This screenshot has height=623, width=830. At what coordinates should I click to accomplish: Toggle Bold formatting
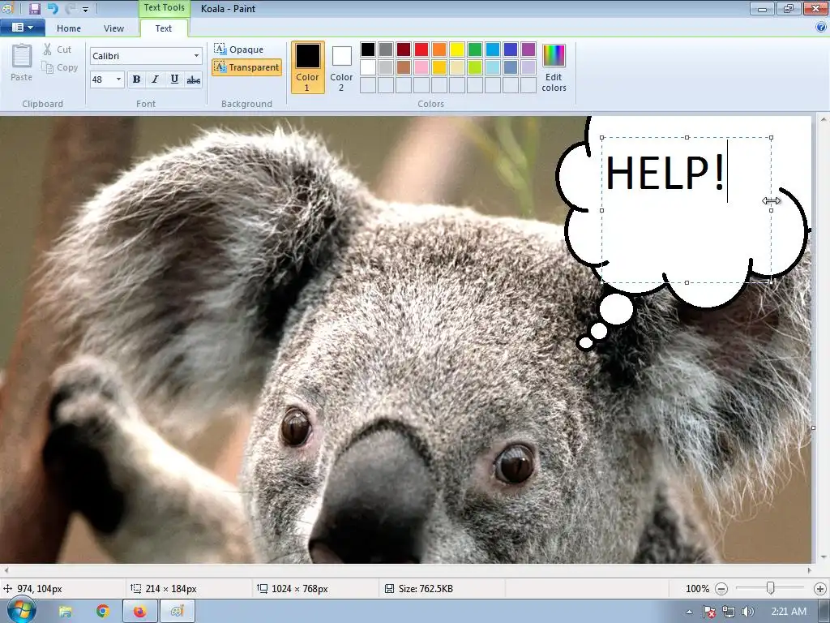(136, 79)
